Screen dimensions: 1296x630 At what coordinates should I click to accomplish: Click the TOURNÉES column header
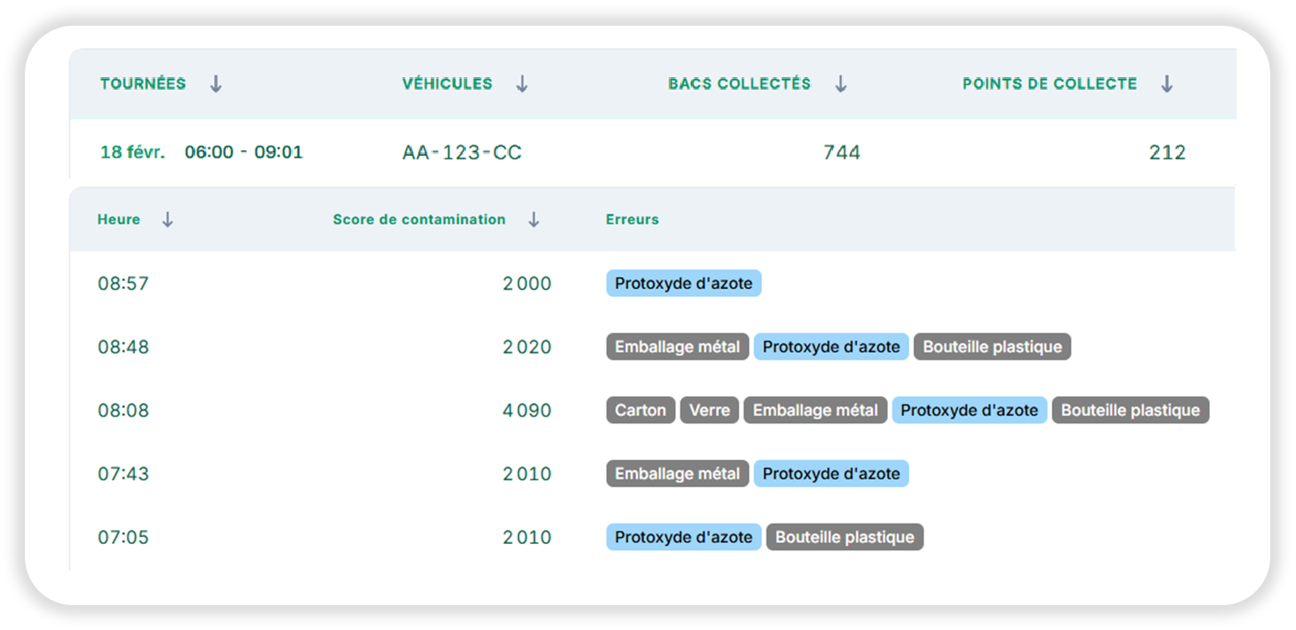tap(143, 84)
